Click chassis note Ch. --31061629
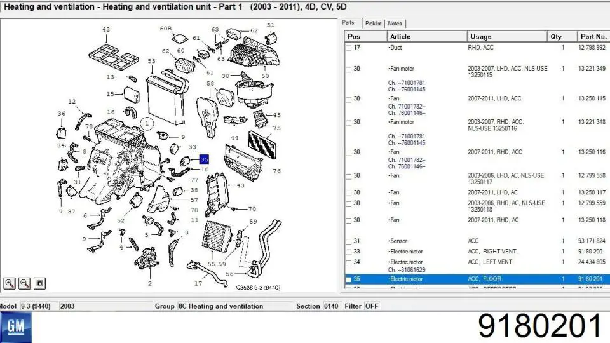This screenshot has height=343, width=610. pyautogui.click(x=407, y=270)
